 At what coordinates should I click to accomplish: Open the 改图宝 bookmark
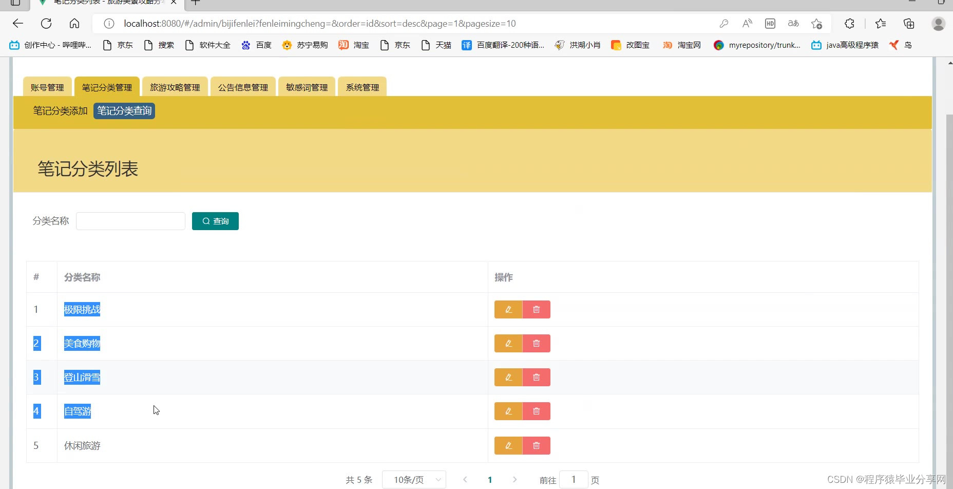click(631, 45)
